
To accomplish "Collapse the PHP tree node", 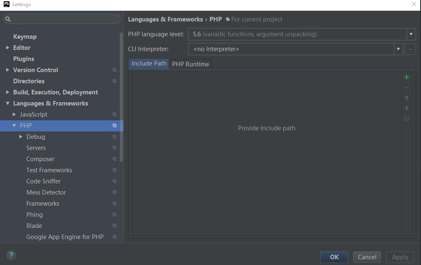I will click(x=14, y=126).
